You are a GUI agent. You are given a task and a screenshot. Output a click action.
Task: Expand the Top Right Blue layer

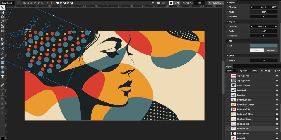click(x=229, y=80)
